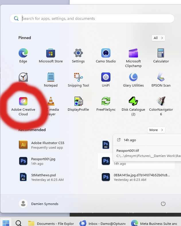Image resolution: width=181 pixels, height=226 pixels.
Task: Open StMatthews.psd recent file
Action: 41,177
